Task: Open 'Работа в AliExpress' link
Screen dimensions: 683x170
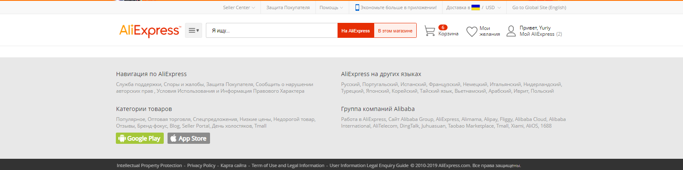Action: (363, 119)
